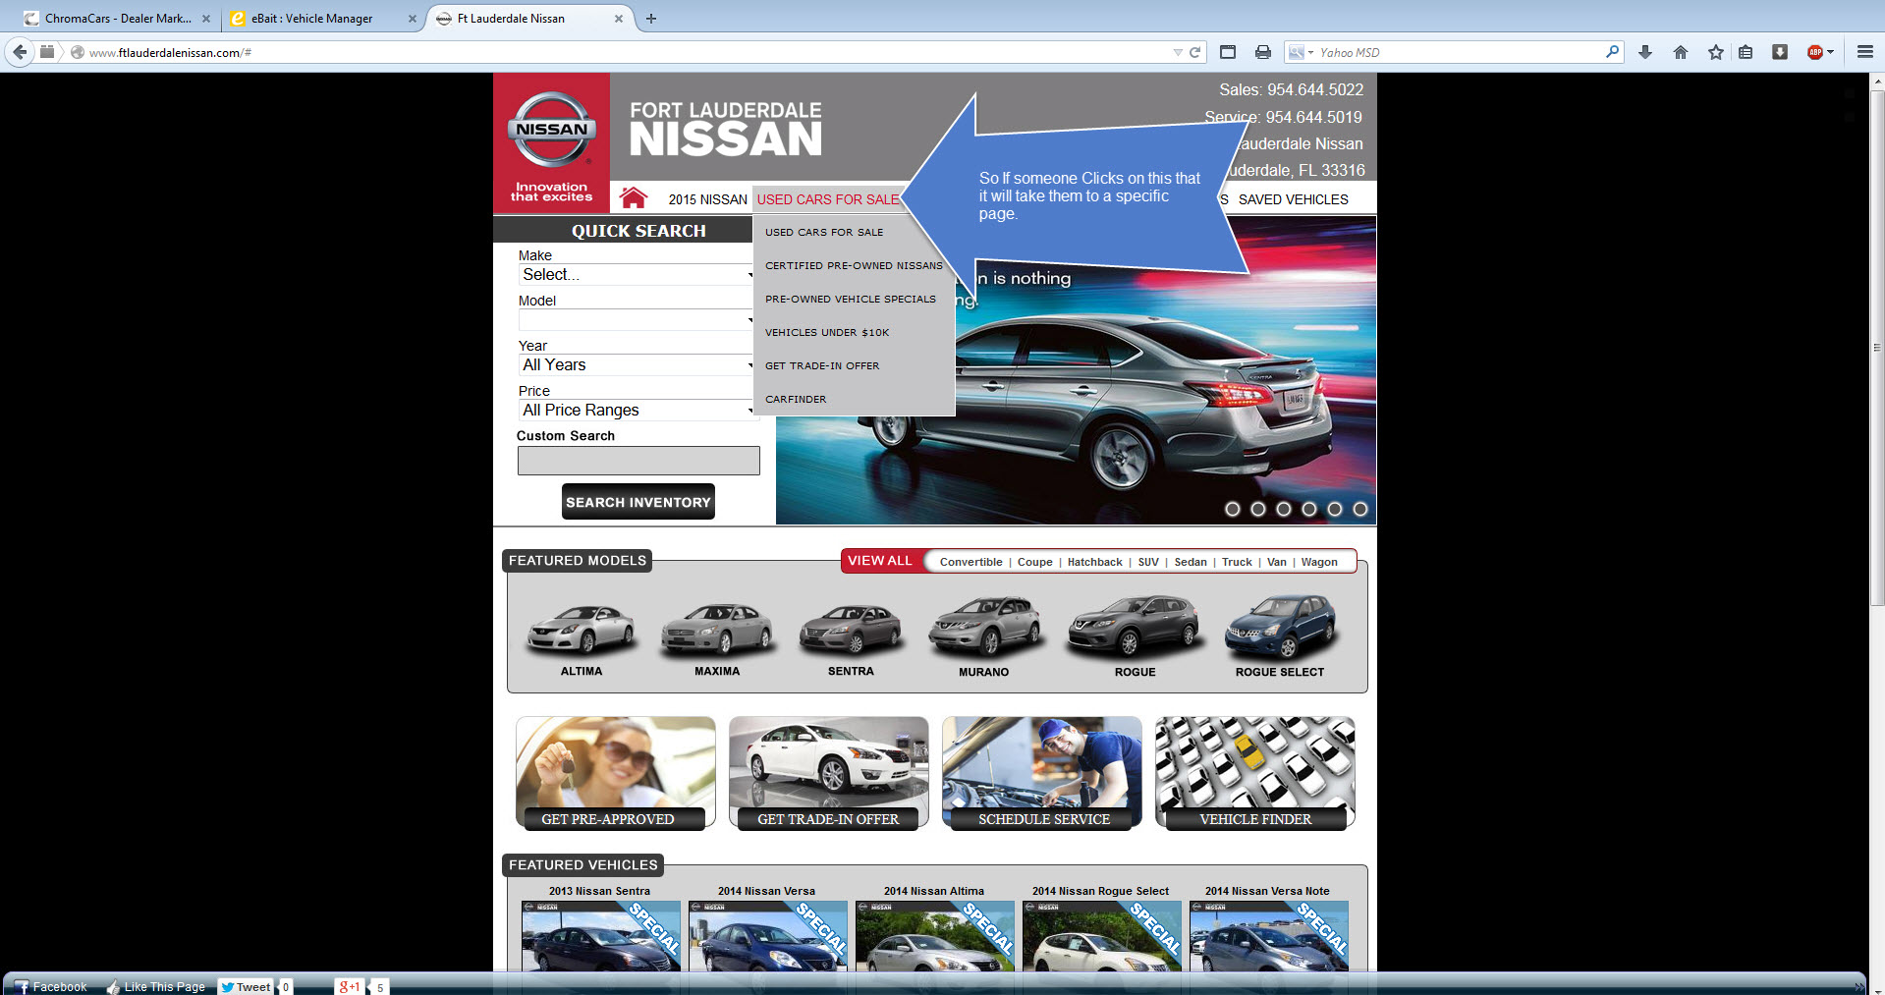This screenshot has height=995, width=1885.
Task: Open the Get Pre-Approved tile
Action: pos(616,773)
